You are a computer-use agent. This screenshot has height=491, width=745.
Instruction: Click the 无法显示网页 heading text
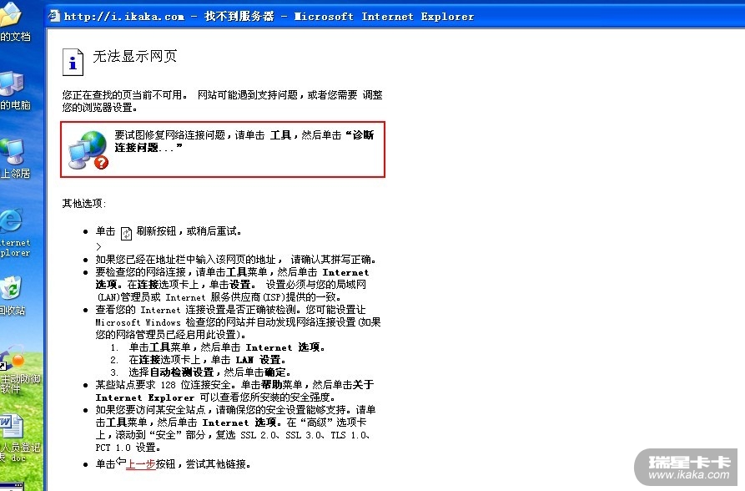(x=135, y=56)
